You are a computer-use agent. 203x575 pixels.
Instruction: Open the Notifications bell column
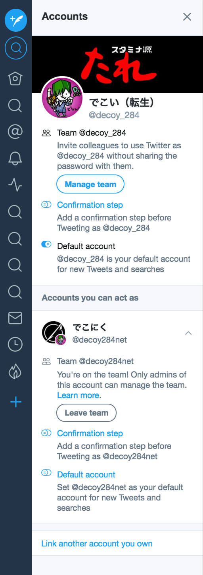click(x=15, y=158)
